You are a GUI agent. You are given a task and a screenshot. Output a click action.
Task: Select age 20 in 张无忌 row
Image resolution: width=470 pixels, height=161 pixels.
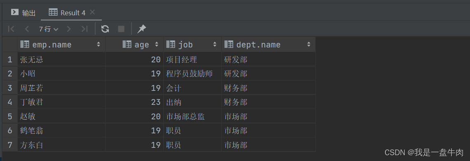[x=134, y=59]
